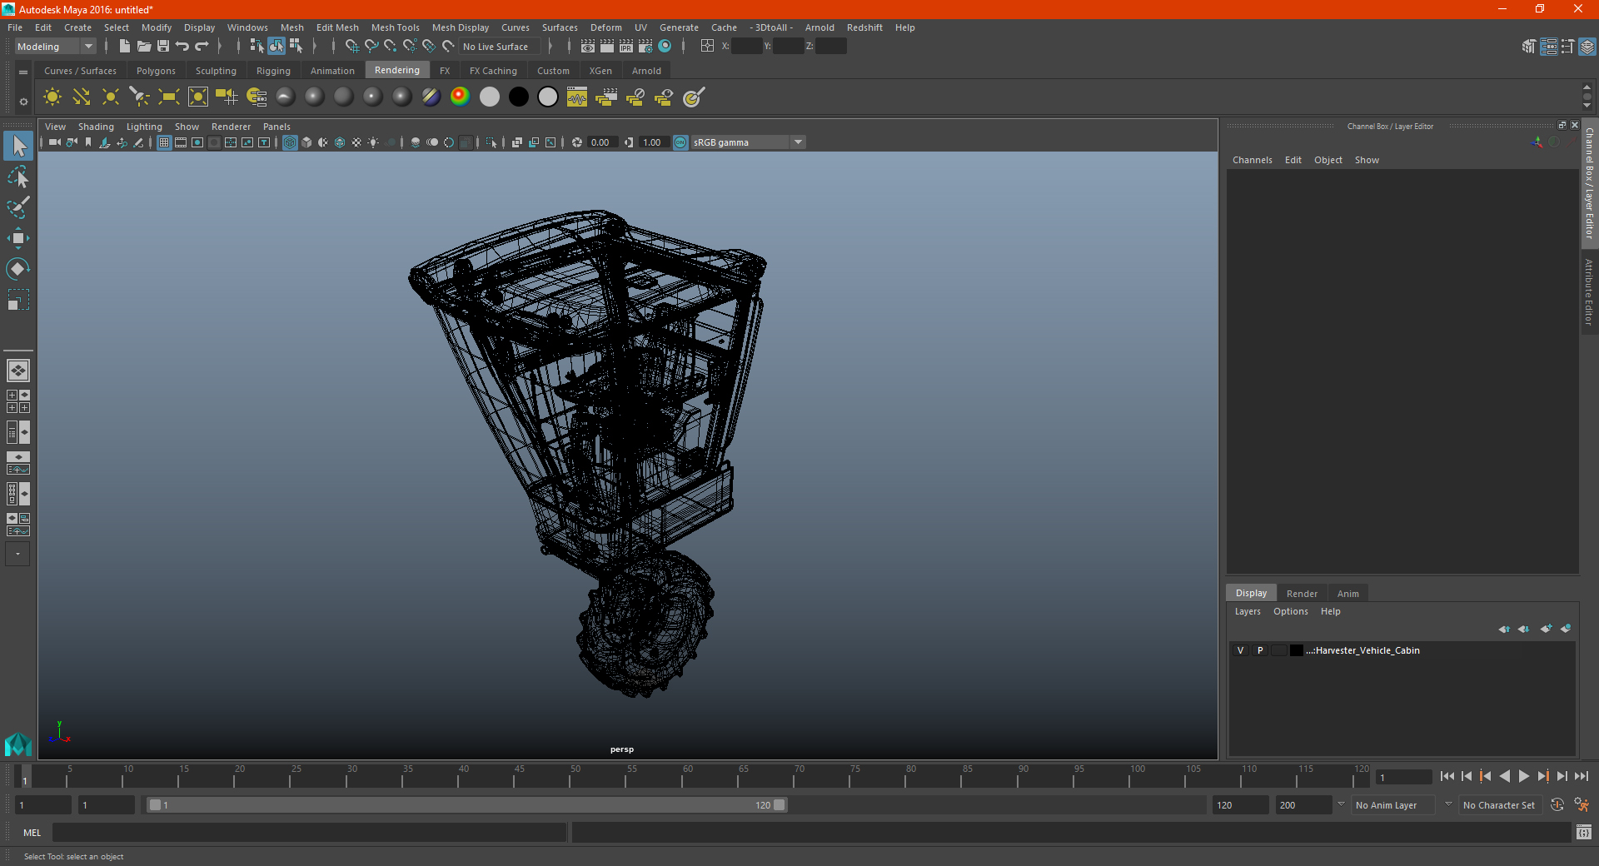The image size is (1599, 866).
Task: Select the Paint Selection tool
Action: 18,207
